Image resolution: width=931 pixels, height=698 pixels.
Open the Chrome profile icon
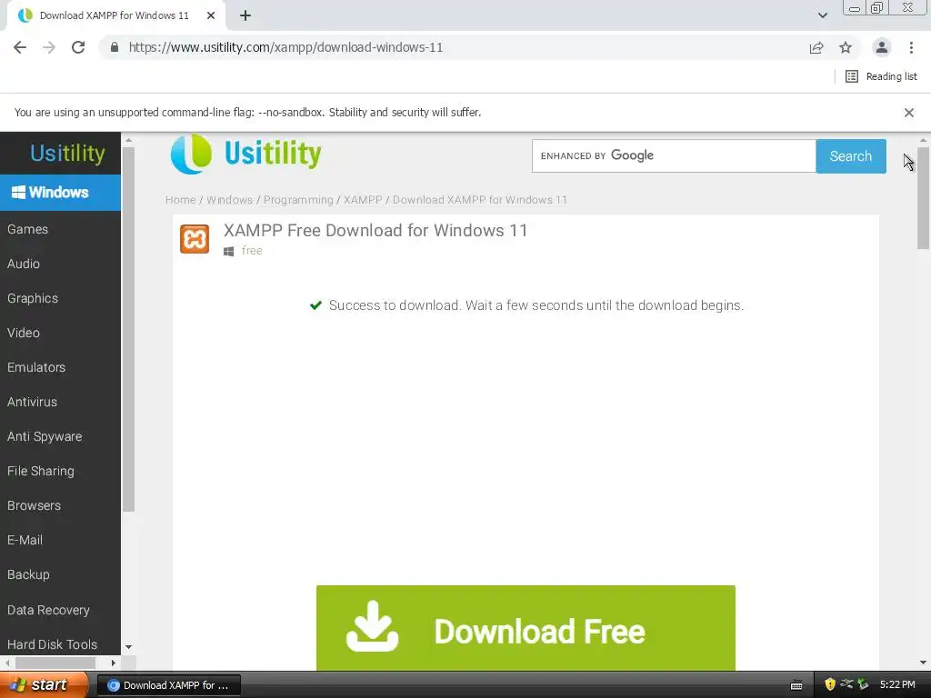(x=882, y=47)
